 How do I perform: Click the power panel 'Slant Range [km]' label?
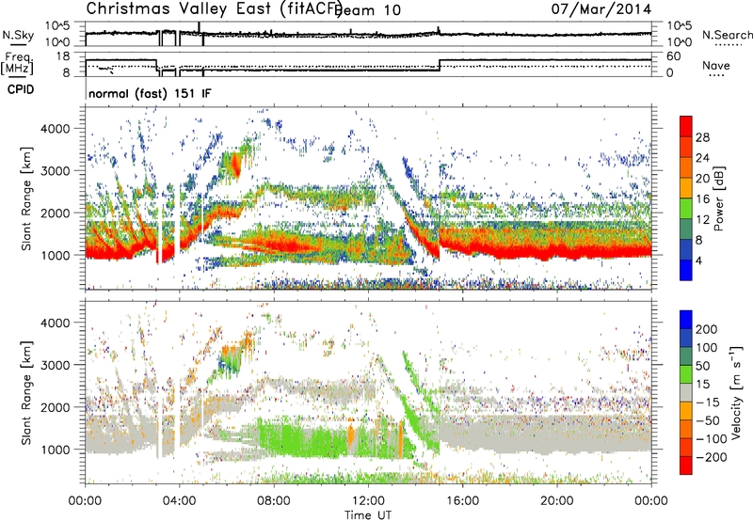click(26, 198)
